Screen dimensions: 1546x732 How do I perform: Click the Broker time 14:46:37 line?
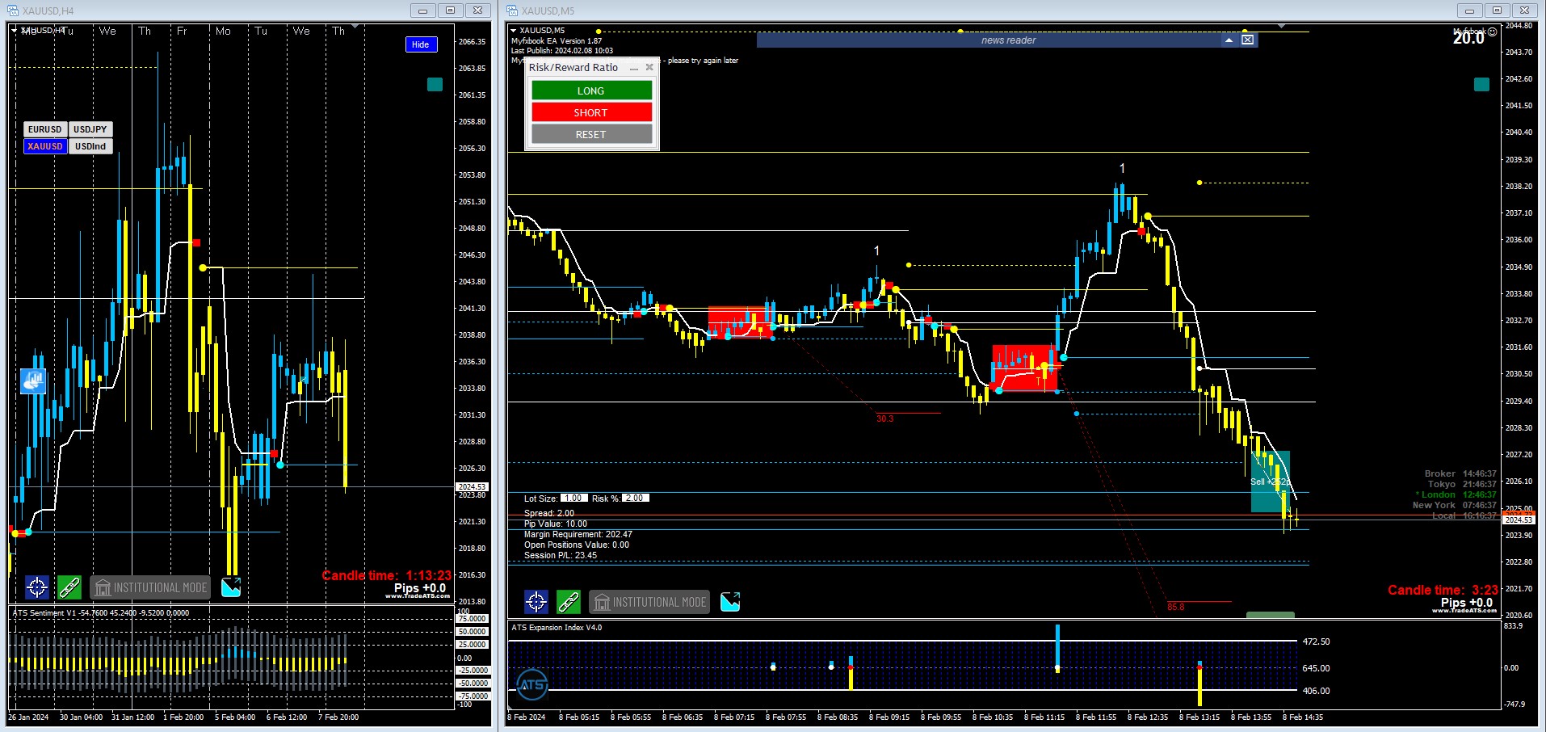click(1460, 473)
